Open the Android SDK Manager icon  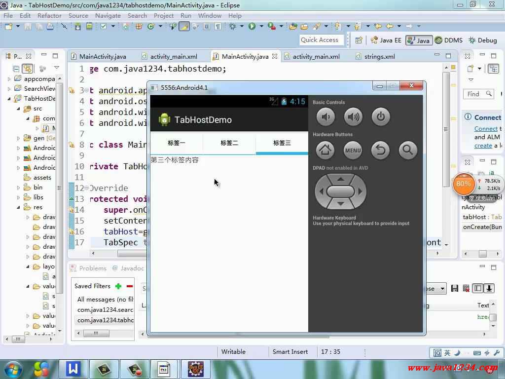[77, 26]
